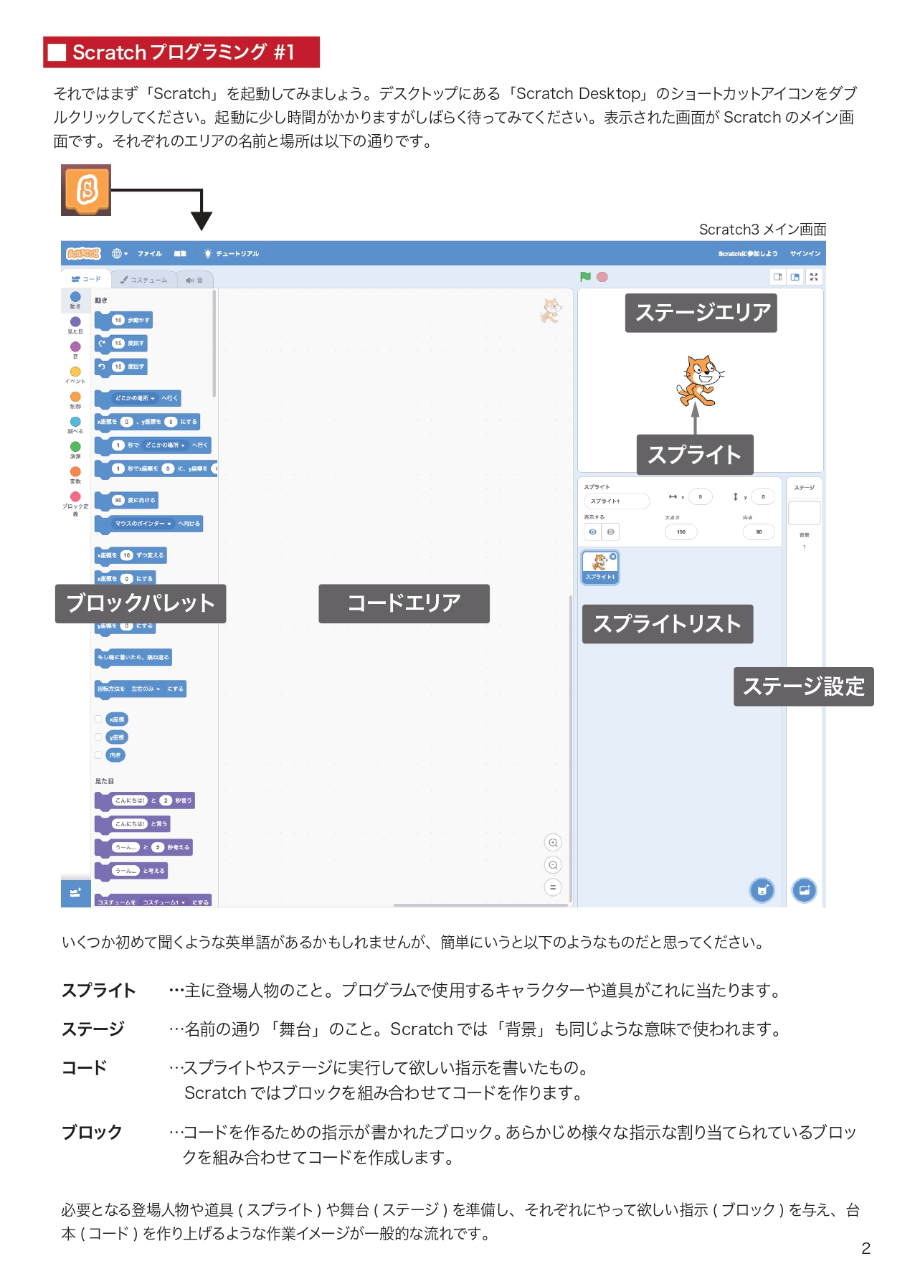Click the add extension button
915x1284 pixels.
coord(75,893)
